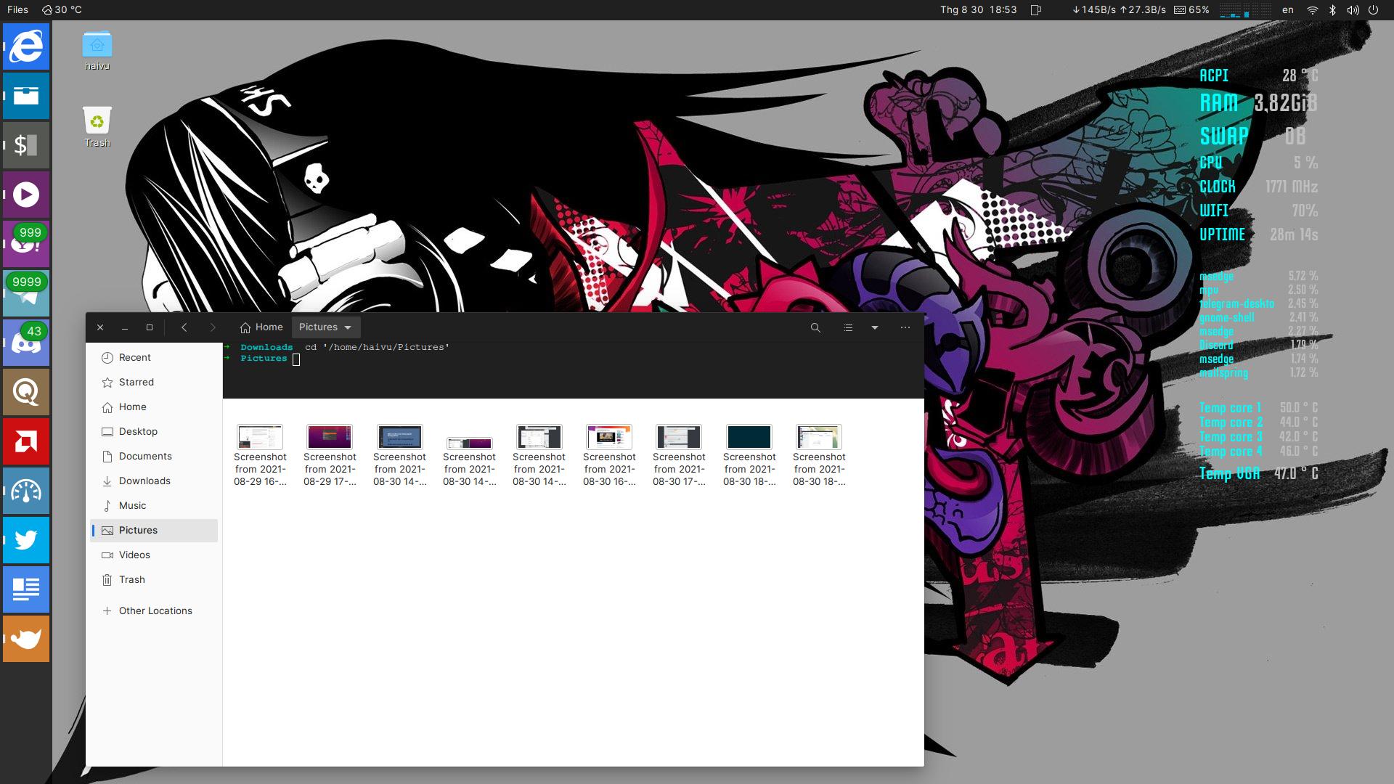Click the network speed indicator

pos(1118,10)
